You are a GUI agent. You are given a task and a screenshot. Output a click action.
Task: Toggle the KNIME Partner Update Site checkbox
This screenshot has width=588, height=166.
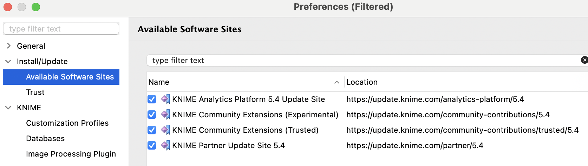pos(152,145)
